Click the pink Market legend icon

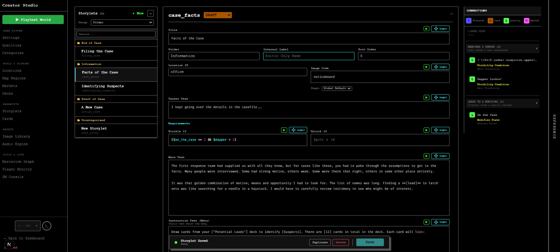[526, 21]
